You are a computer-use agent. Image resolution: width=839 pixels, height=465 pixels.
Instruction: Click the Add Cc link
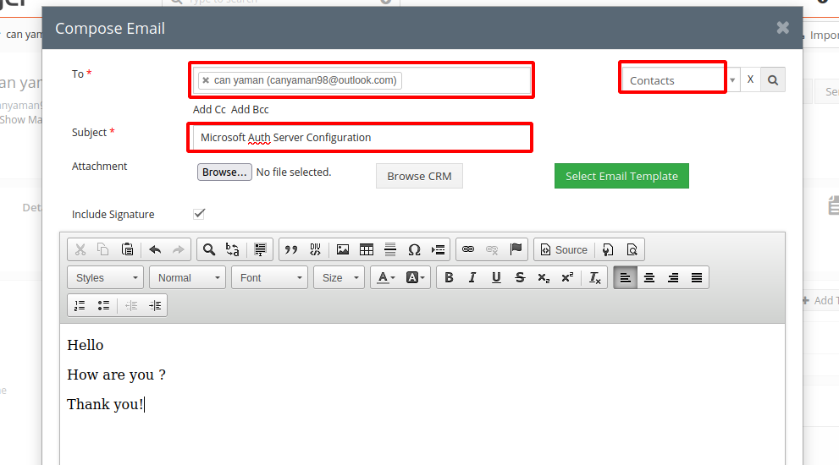(209, 109)
